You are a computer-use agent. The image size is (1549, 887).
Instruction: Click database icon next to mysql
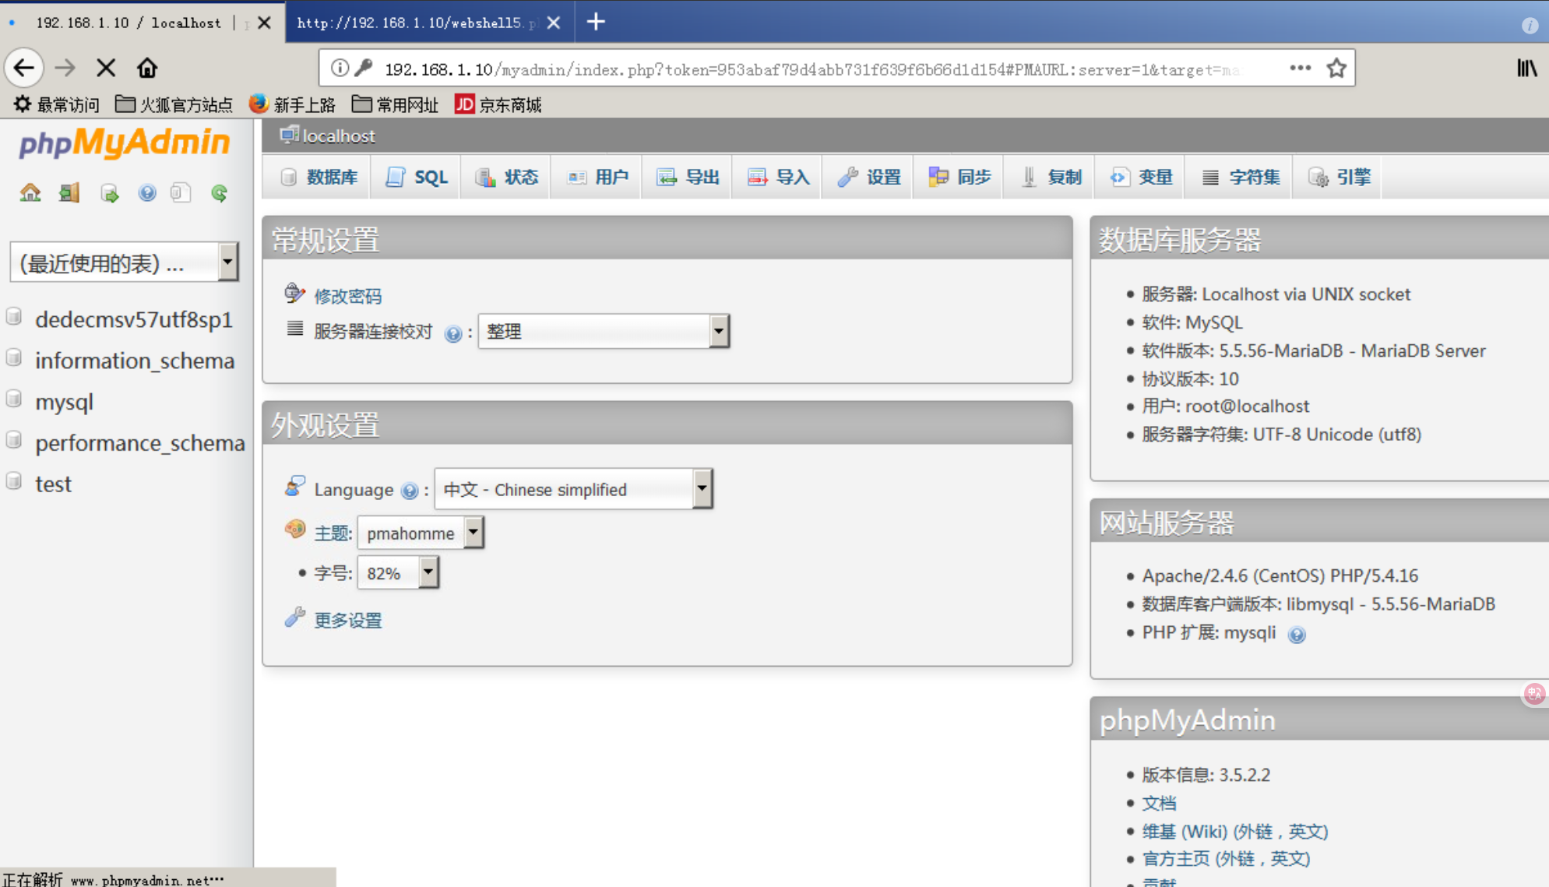pyautogui.click(x=14, y=400)
